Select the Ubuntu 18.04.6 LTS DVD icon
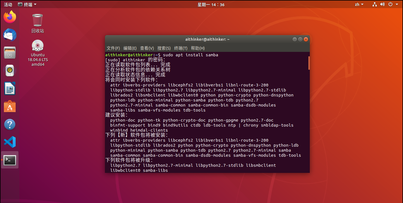 [38, 53]
